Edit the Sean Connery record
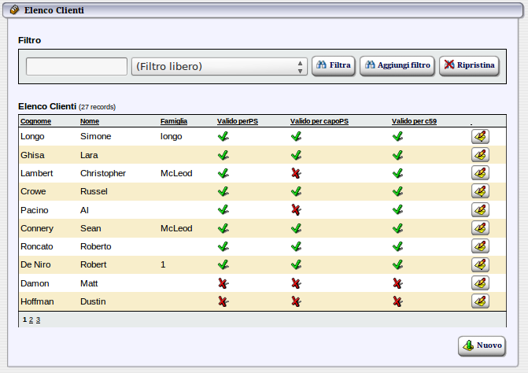 point(480,228)
